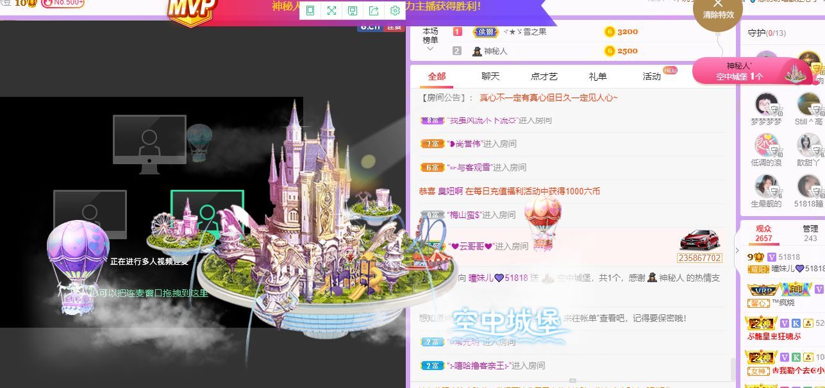Click the 6富 level badge in chat

(x=432, y=167)
